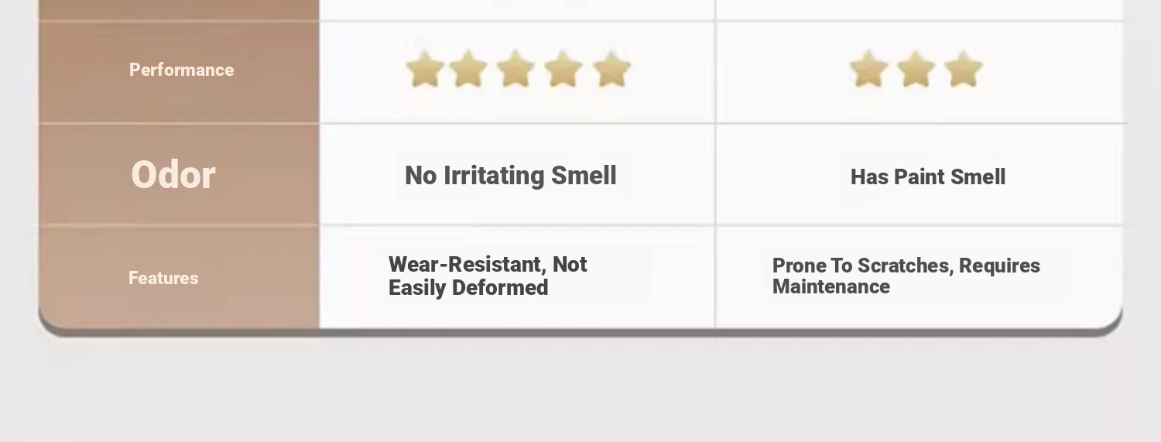This screenshot has width=1161, height=442.
Task: Click the word Maintenance in the right column
Action: (x=831, y=287)
